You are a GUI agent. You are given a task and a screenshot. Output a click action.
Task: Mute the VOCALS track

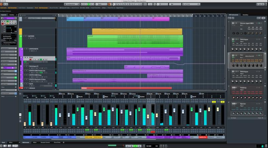click(25, 88)
